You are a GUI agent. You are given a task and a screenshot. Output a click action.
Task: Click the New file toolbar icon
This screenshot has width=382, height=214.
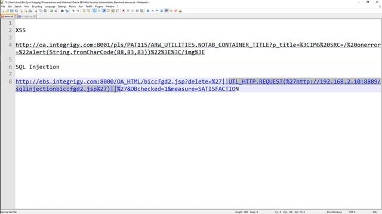coord(3,11)
